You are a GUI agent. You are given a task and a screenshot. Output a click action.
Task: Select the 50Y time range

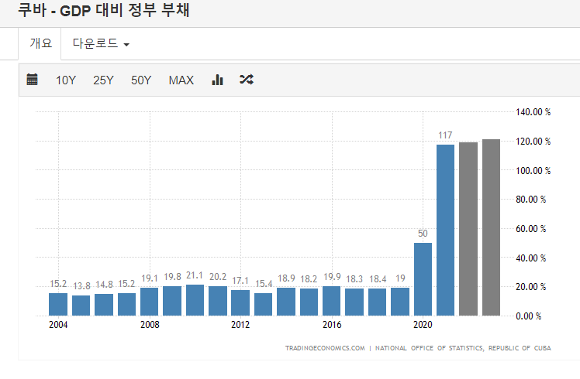141,80
